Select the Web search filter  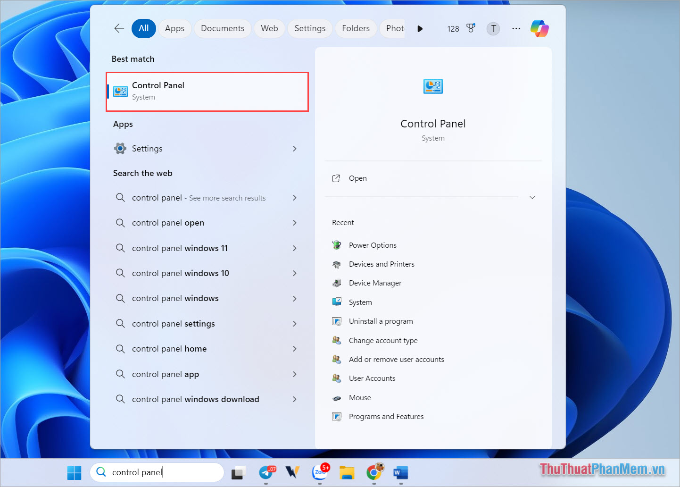(x=269, y=28)
